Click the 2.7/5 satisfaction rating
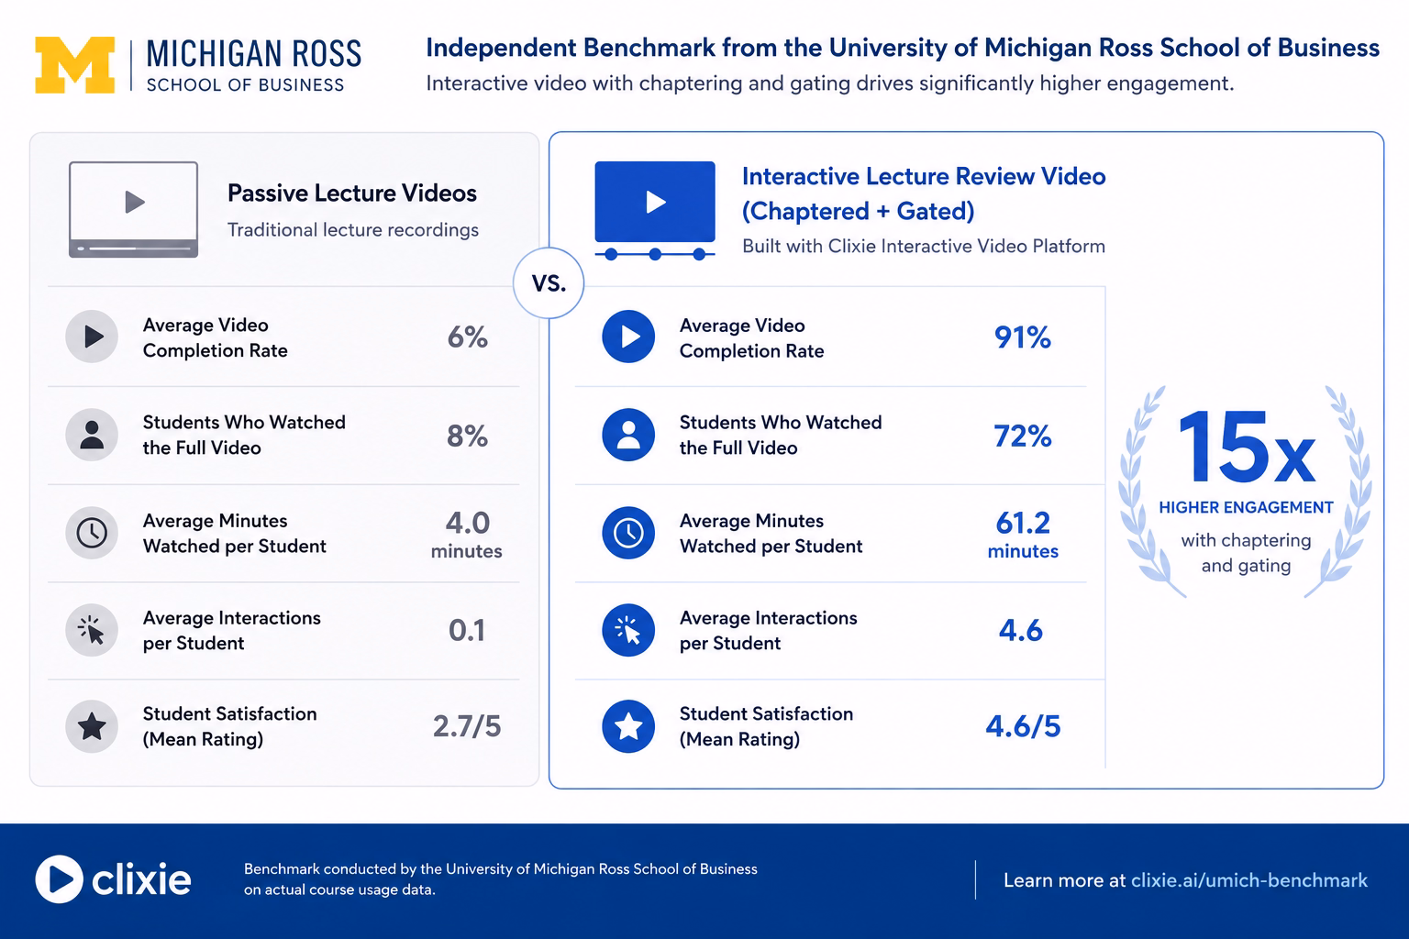The height and width of the screenshot is (939, 1409). (x=467, y=727)
